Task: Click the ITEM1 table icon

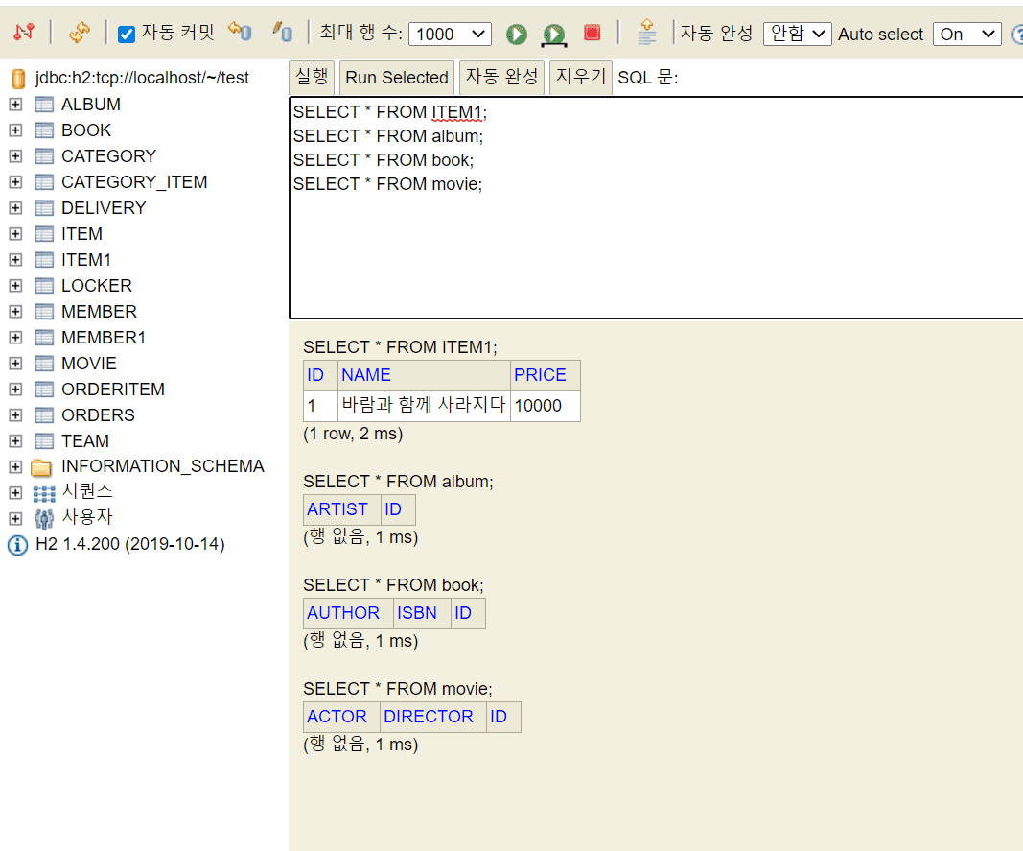Action: coord(44,260)
